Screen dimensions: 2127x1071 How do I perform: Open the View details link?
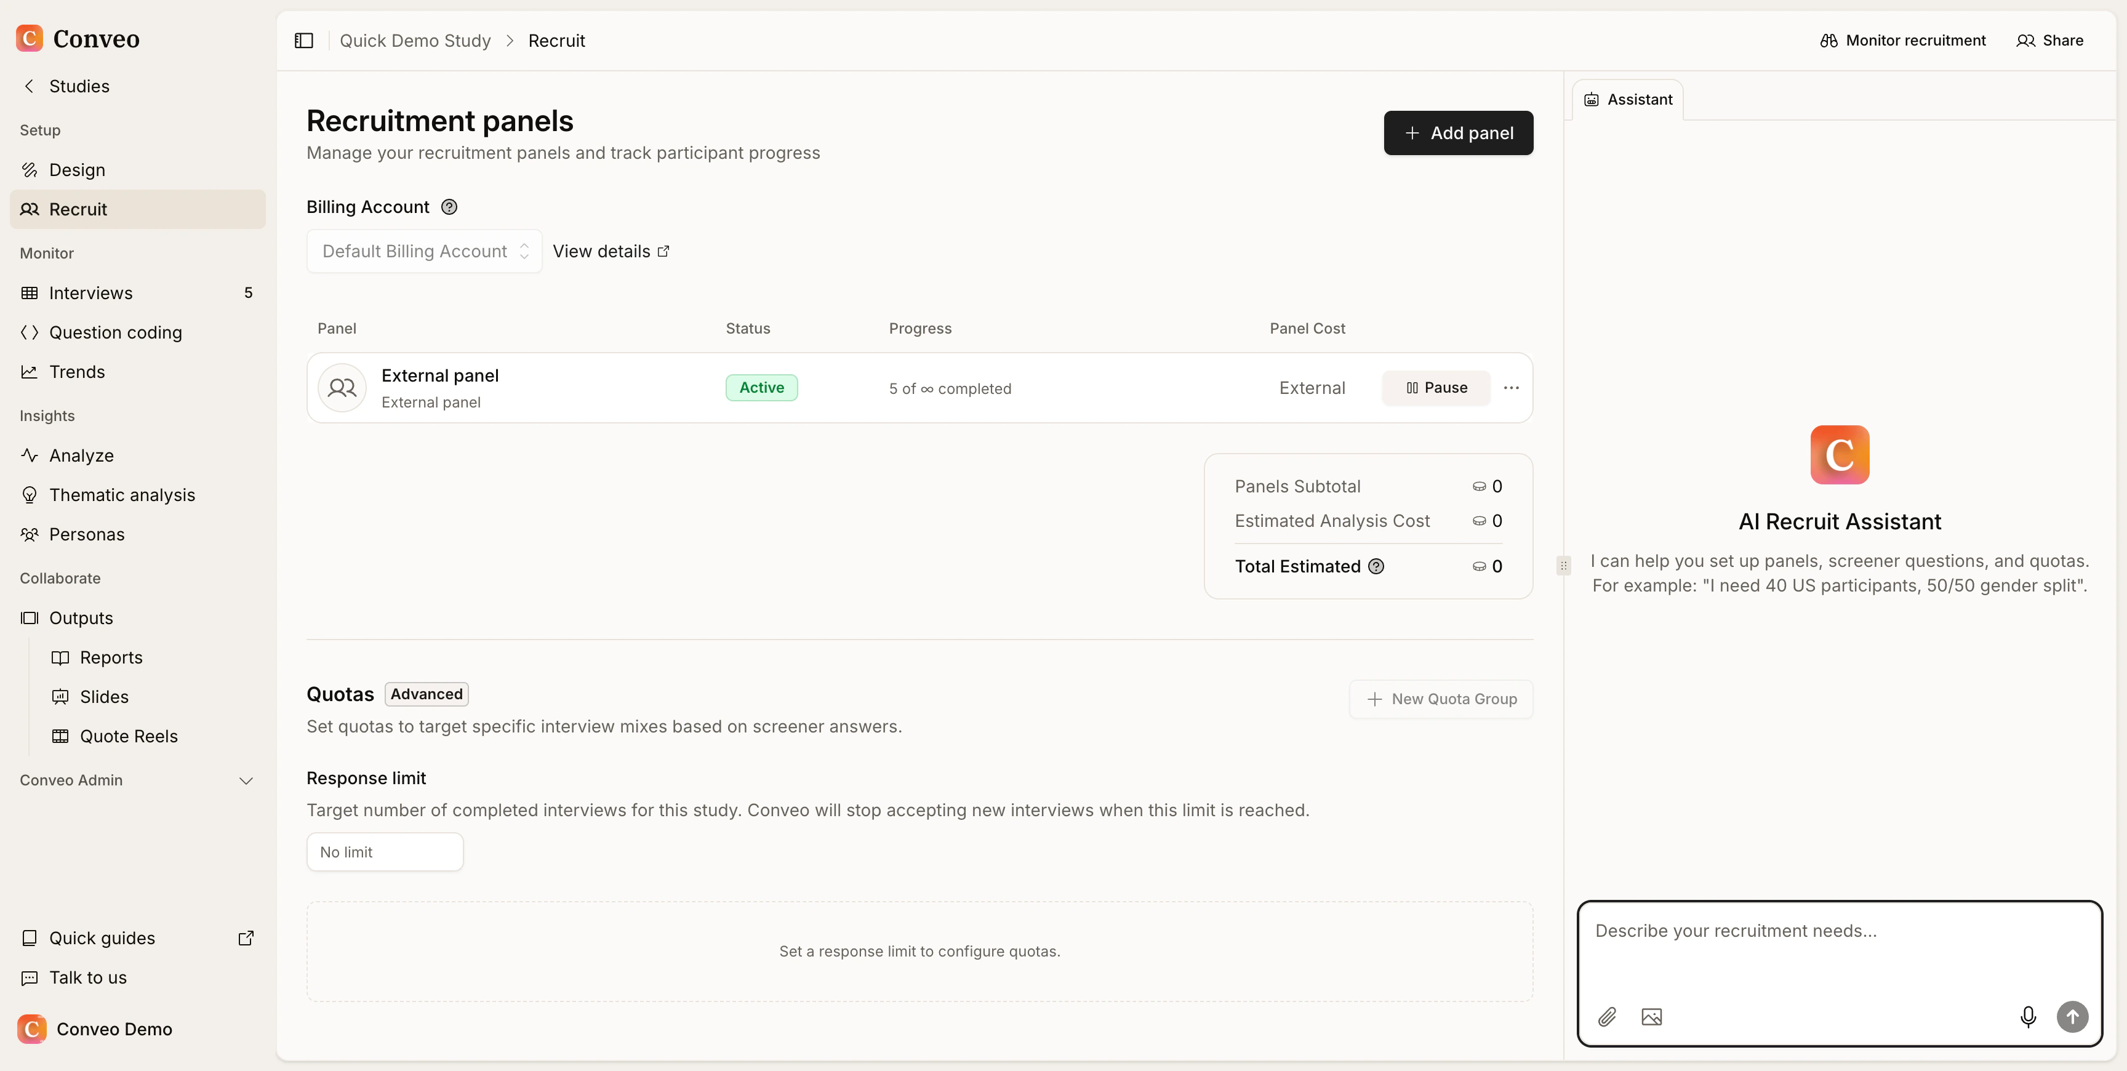pos(610,251)
